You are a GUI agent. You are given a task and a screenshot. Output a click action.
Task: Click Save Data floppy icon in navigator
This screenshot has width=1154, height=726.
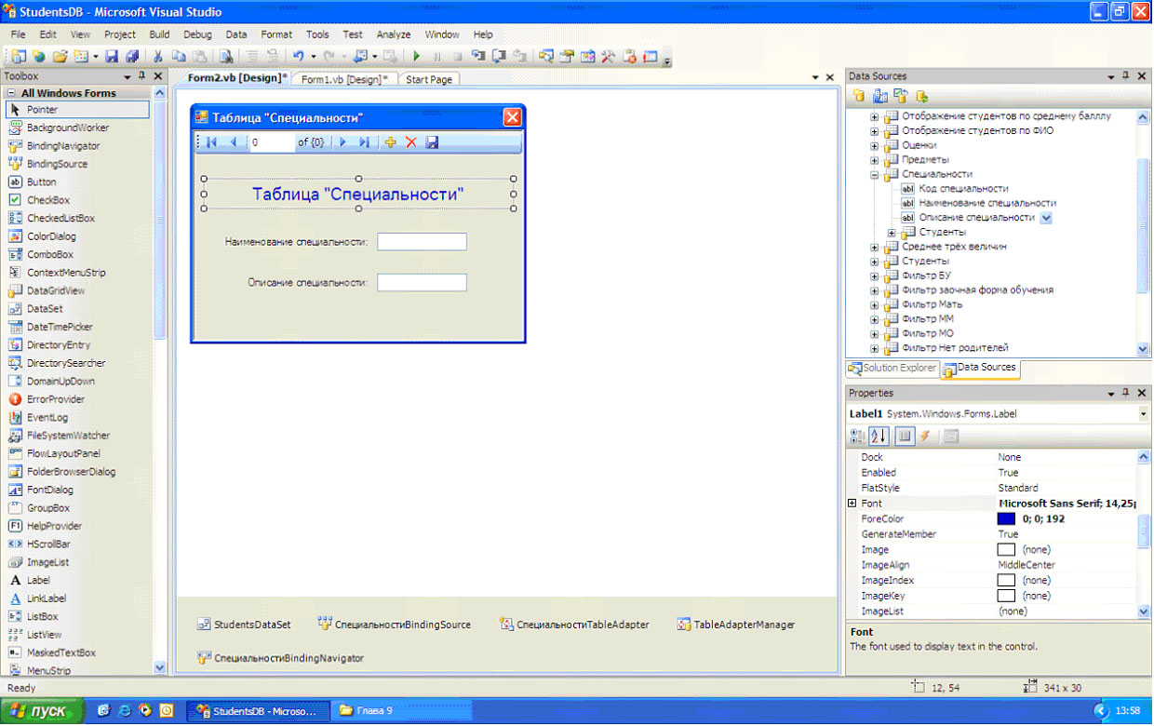click(x=432, y=142)
